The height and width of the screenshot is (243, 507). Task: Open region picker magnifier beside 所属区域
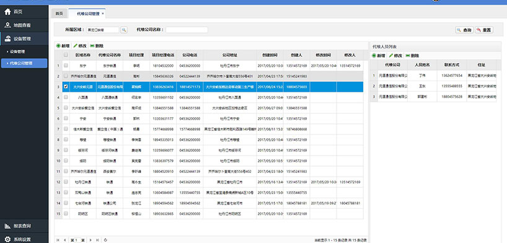124,30
